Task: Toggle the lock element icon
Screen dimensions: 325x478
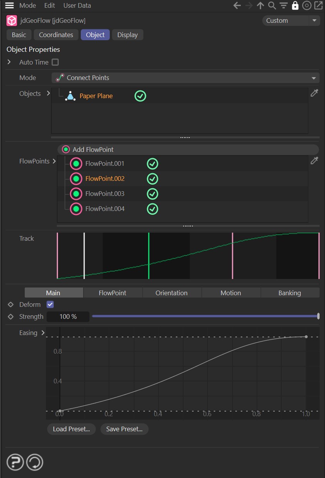Action: pyautogui.click(x=295, y=5)
